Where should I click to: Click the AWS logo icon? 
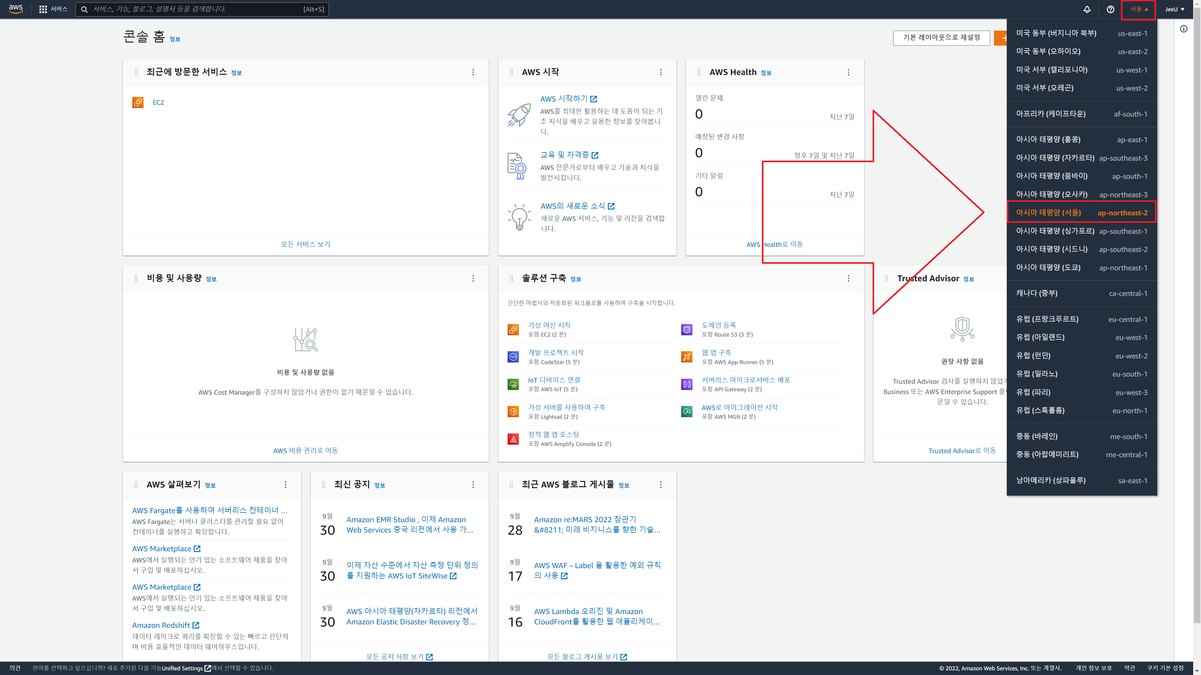[x=15, y=9]
